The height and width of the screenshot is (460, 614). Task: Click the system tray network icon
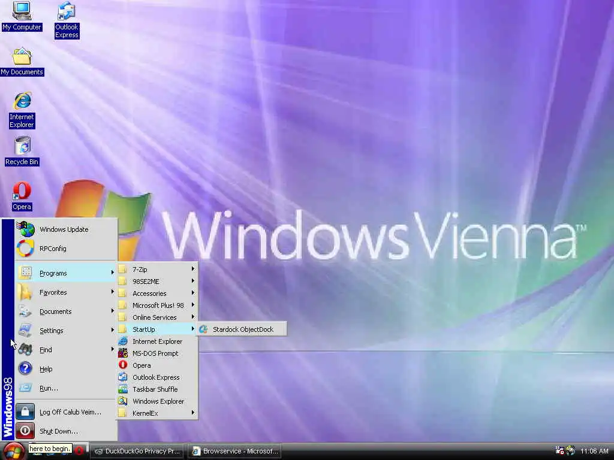[x=559, y=450]
